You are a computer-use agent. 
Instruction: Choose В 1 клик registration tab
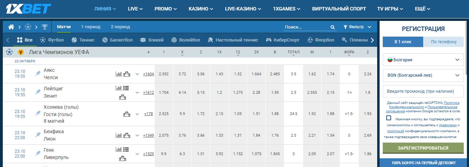(x=403, y=42)
